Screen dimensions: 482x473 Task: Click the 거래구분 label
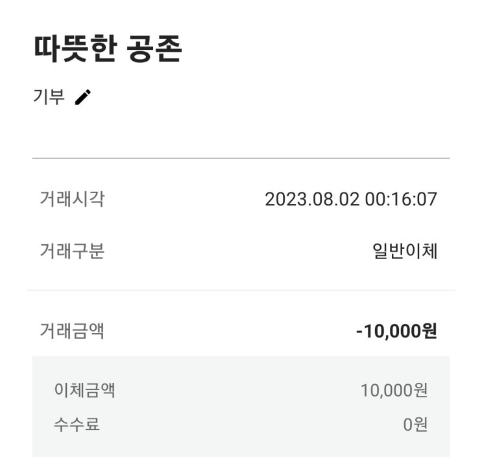[x=72, y=251]
